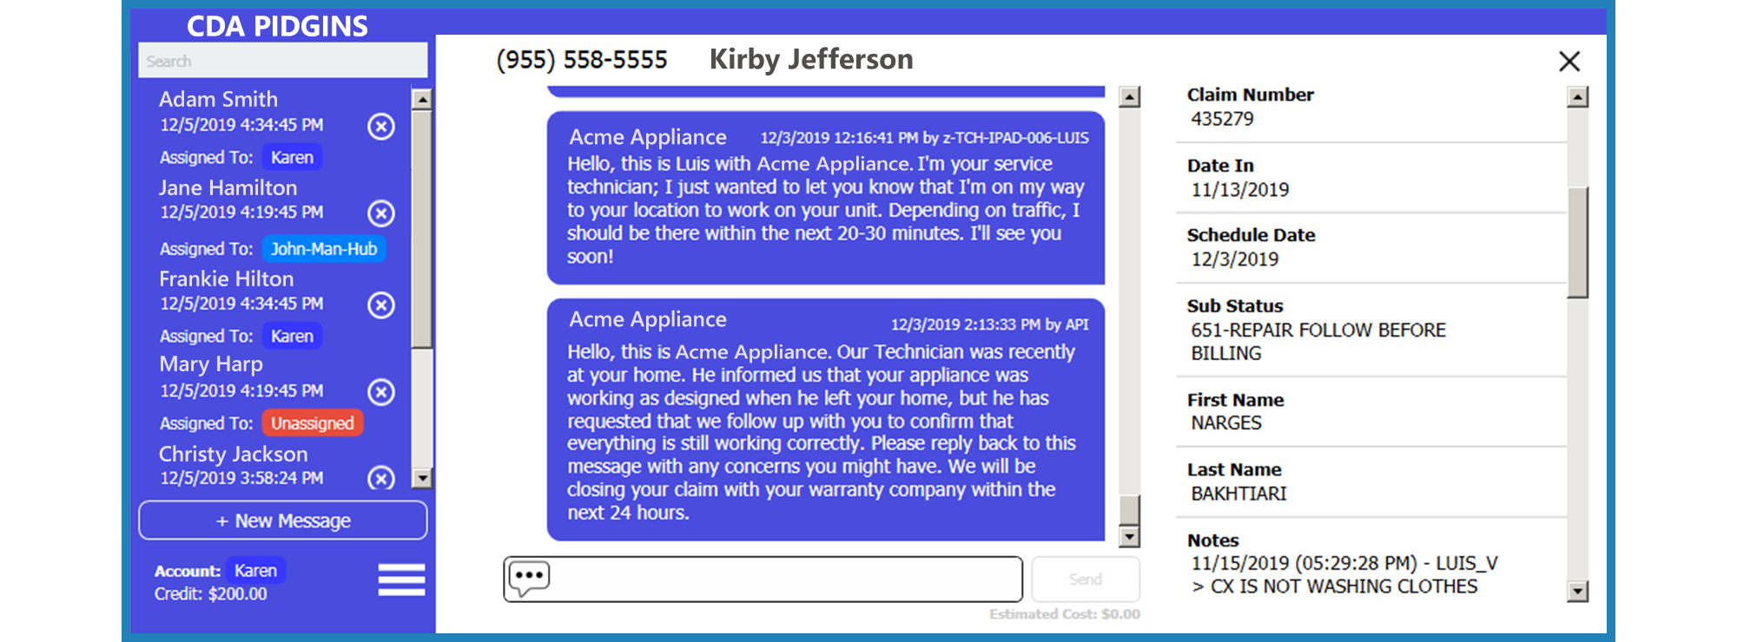The height and width of the screenshot is (642, 1737).
Task: Contact list scrollbar up arrow
Action: [421, 99]
